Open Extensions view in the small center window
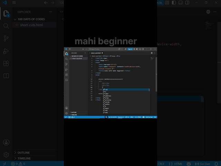The width and height of the screenshot is (221, 166). [x=67, y=75]
